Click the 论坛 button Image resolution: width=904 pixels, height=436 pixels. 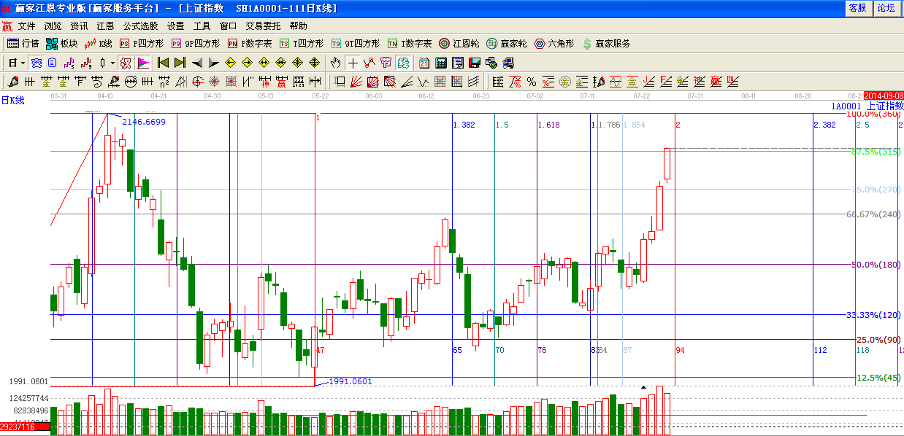tap(886, 8)
